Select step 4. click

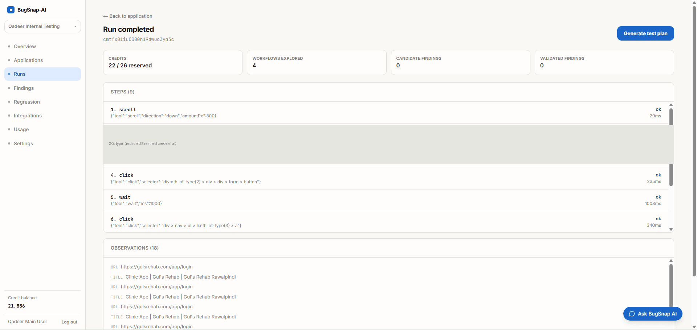click(x=386, y=178)
